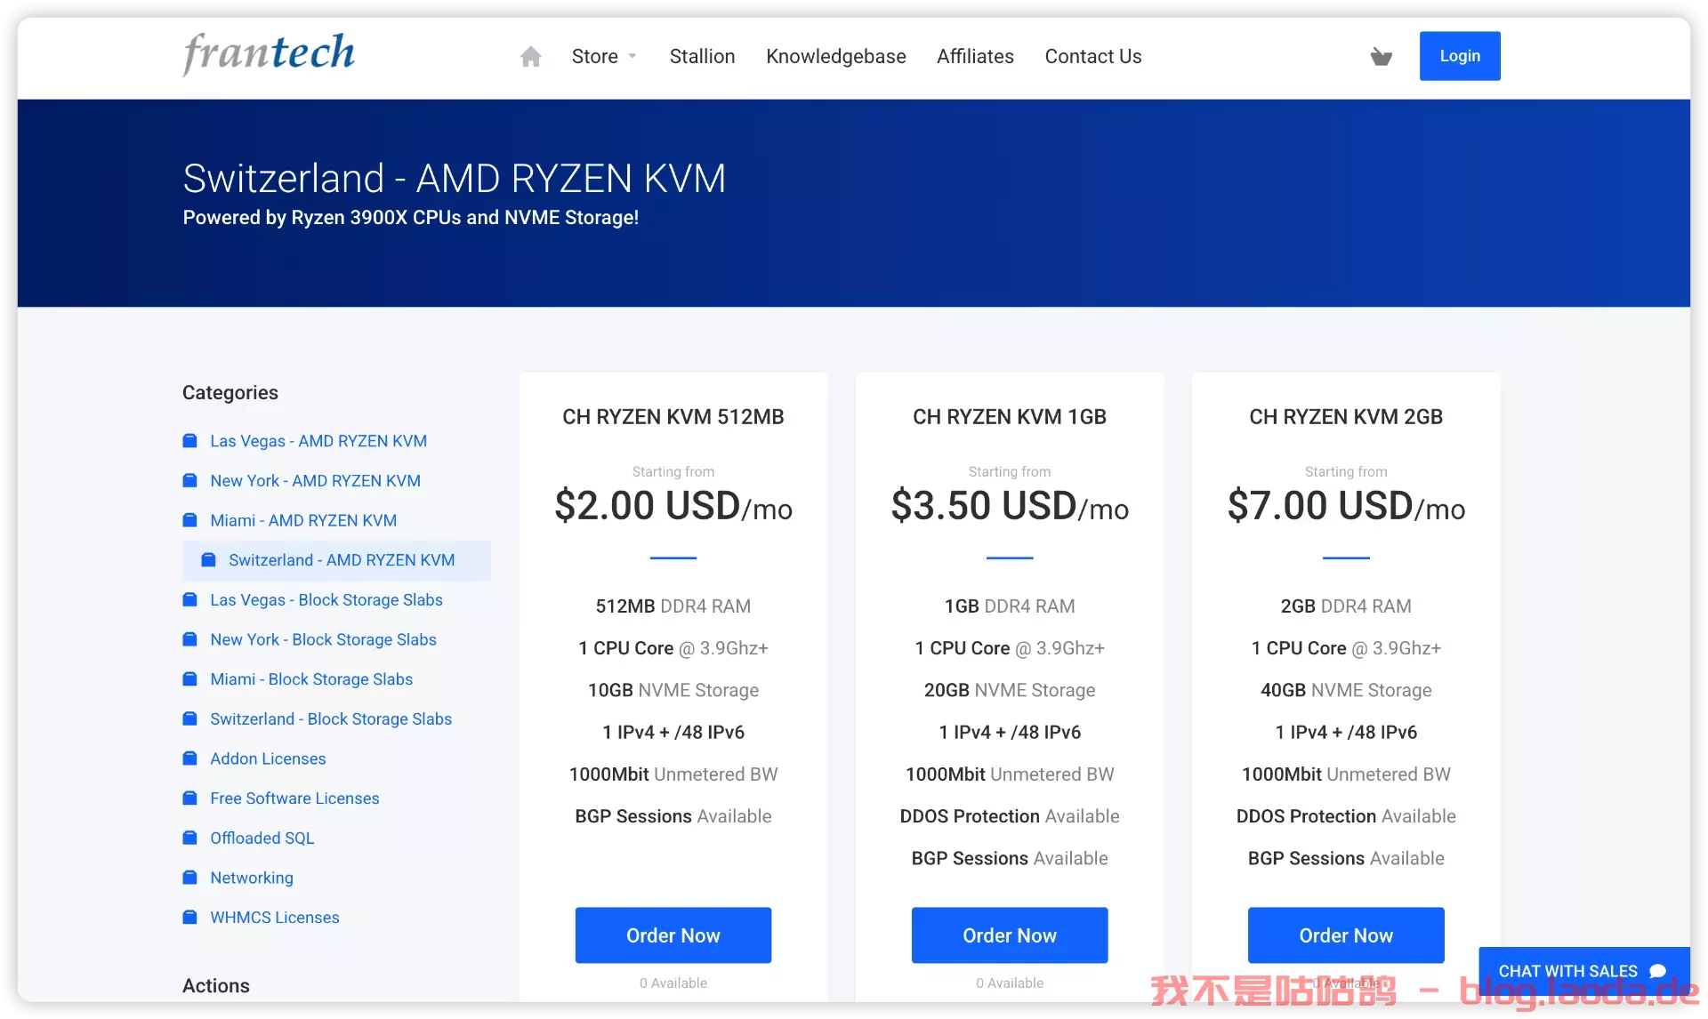Click the home icon in navbar

tap(531, 57)
